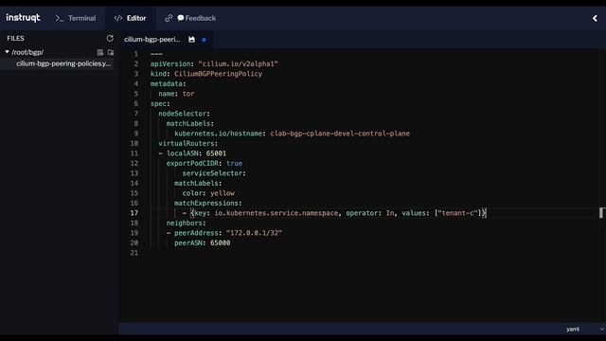Click localASN value 65001
Image resolution: width=606 pixels, height=341 pixels.
216,153
